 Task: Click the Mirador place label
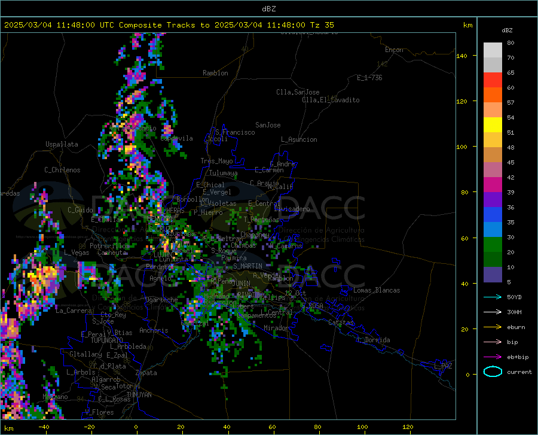pyautogui.click(x=276, y=328)
